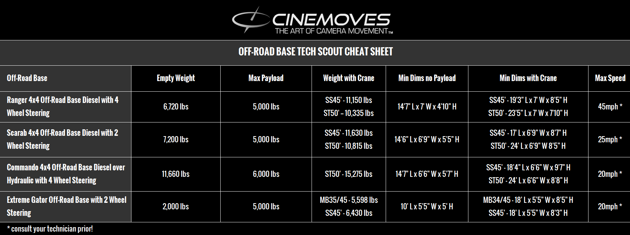The height and width of the screenshot is (235, 630).
Task: Click the Commando 4x4 Off-Road Base row label
Action: (66, 174)
